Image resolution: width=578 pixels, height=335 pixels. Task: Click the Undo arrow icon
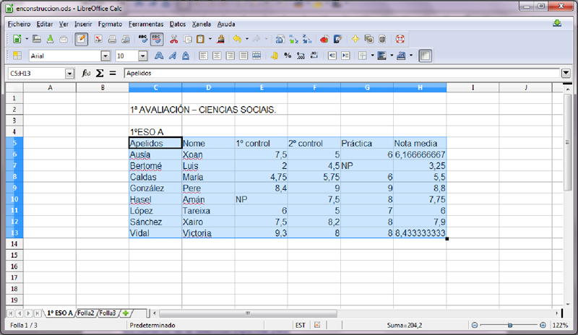tap(238, 39)
